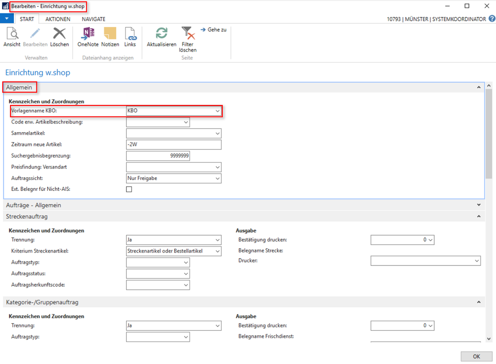Open Streckenauftrag Bestätigung drucken dropdown
The height and width of the screenshot is (364, 496).
[x=431, y=240]
